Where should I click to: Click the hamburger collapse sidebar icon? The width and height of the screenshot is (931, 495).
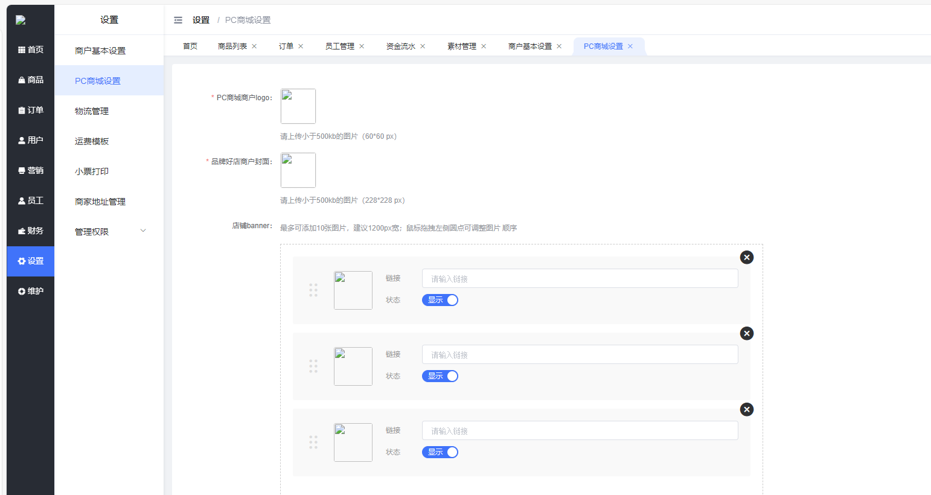178,20
